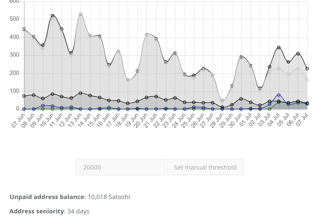Image resolution: width=318 pixels, height=217 pixels.
Task: Click the '28 Jun' x-axis label
Action: tap(217, 120)
